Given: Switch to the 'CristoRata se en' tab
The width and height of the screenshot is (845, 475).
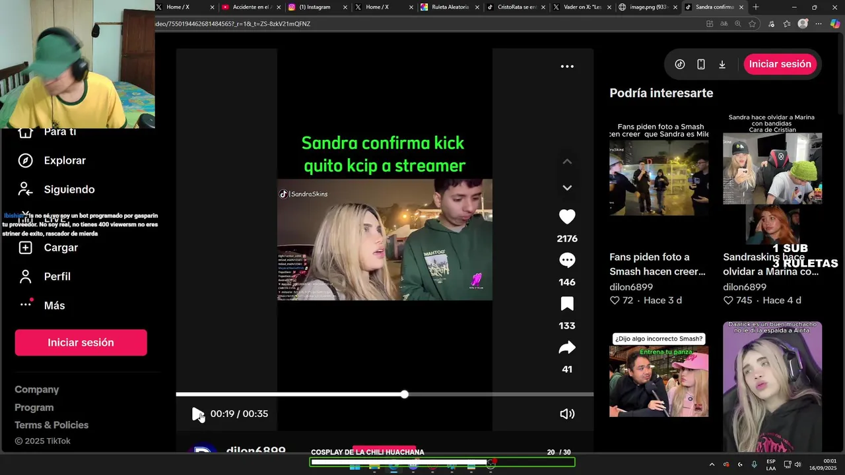Looking at the screenshot, I should point(516,7).
